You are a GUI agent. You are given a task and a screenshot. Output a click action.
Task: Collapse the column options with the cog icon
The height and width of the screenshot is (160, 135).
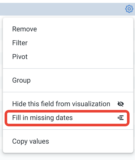[129, 9]
